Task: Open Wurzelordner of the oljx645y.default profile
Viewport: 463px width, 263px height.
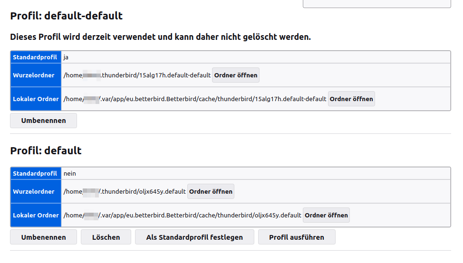Action: coord(211,191)
